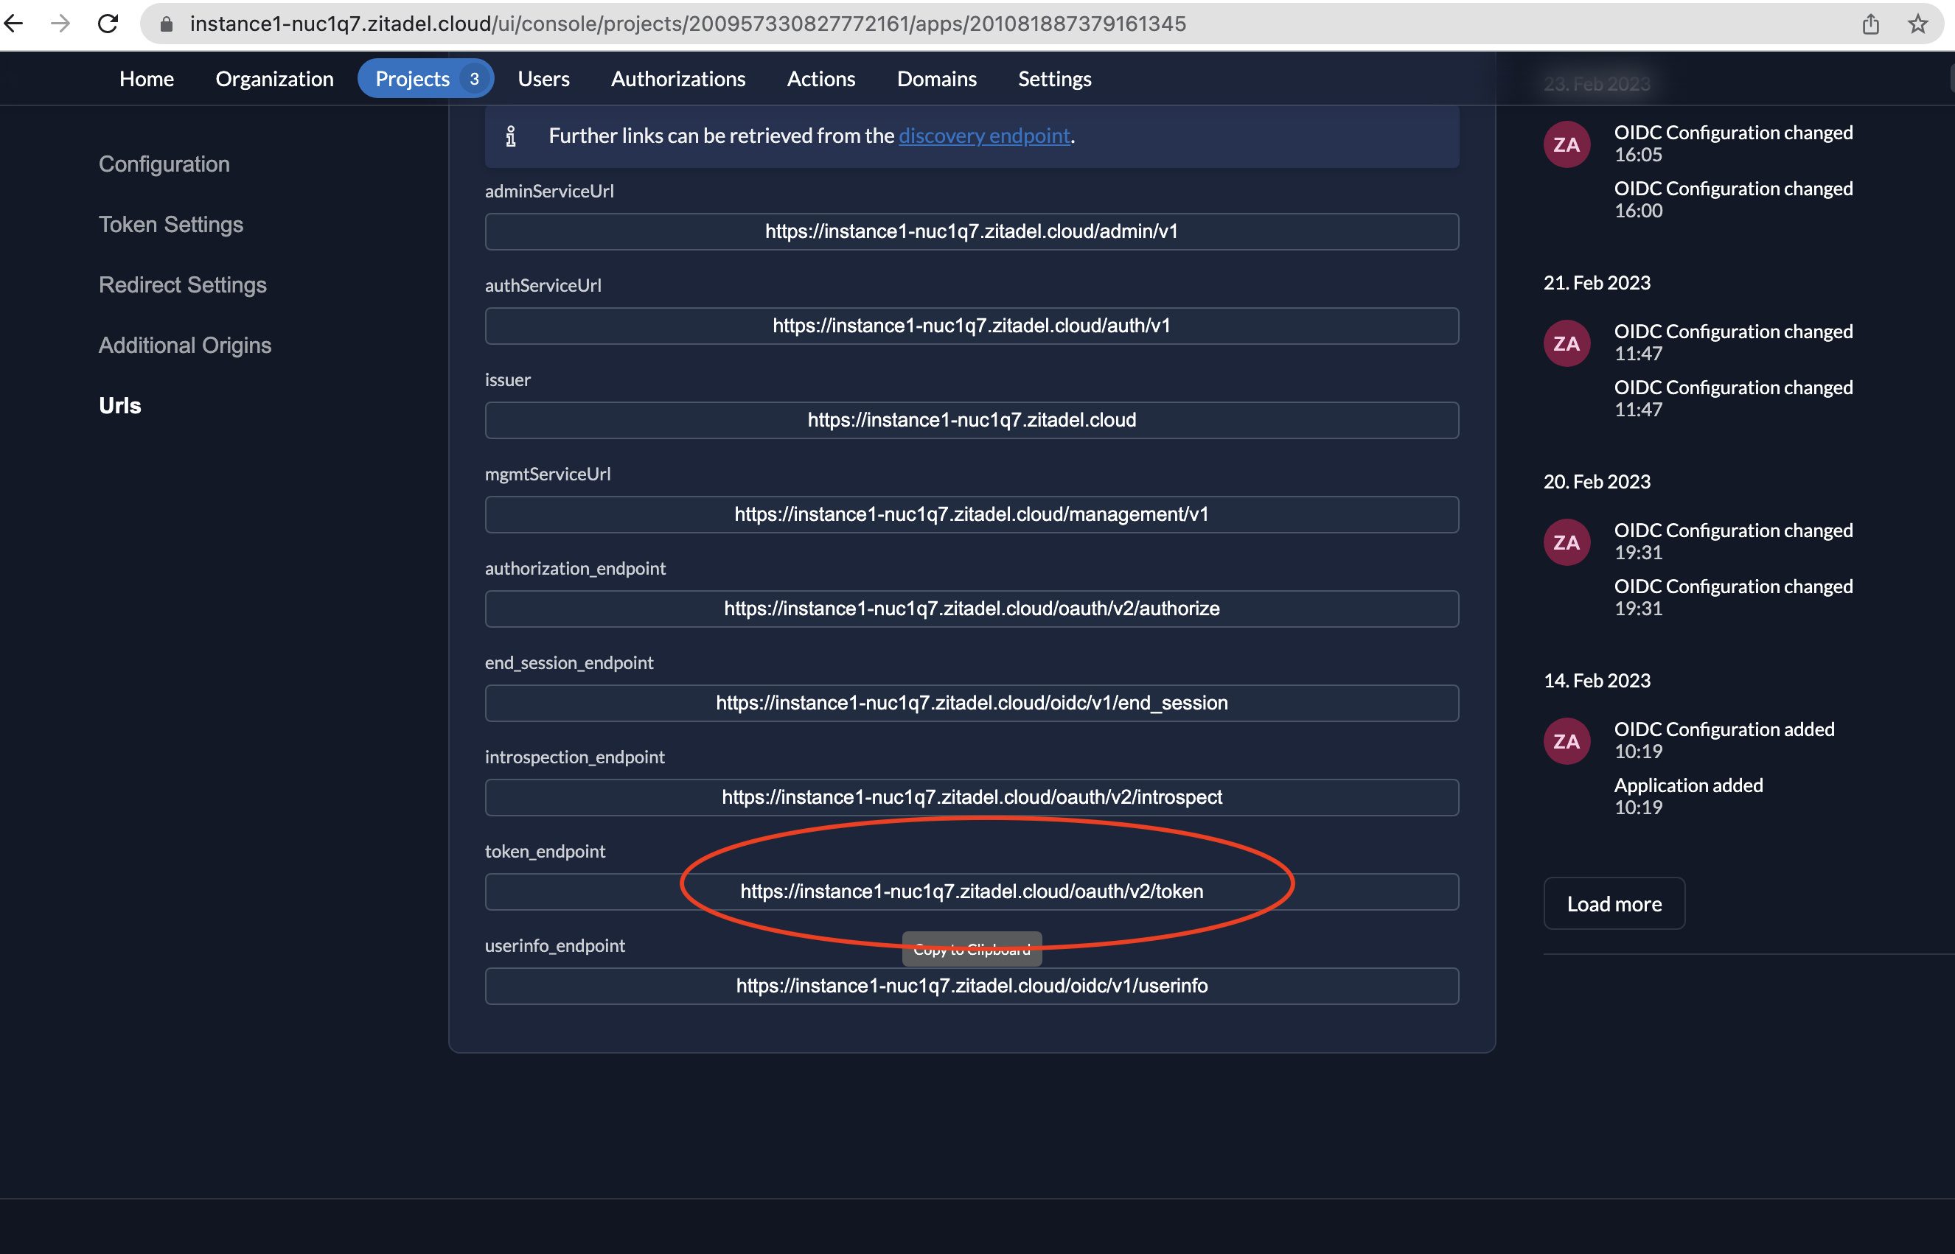
Task: Click Copy to Clipboard for the token endpoint
Action: [x=971, y=949]
